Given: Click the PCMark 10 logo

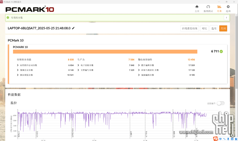Looking at the screenshot, I should click(x=30, y=9).
